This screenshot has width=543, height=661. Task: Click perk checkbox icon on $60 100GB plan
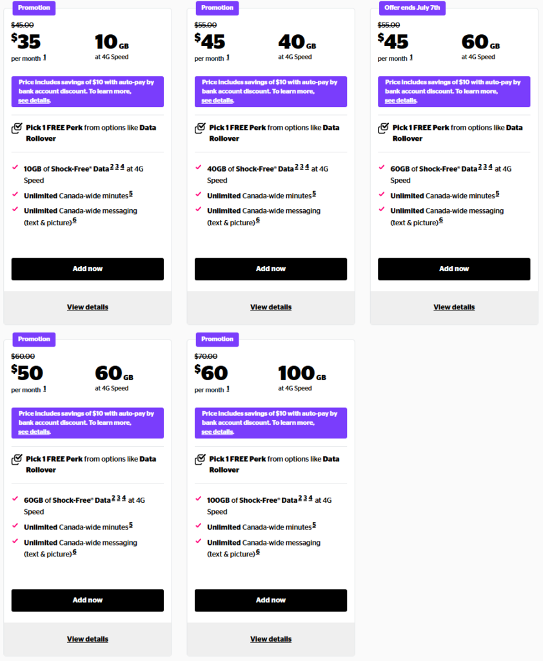[x=200, y=460]
